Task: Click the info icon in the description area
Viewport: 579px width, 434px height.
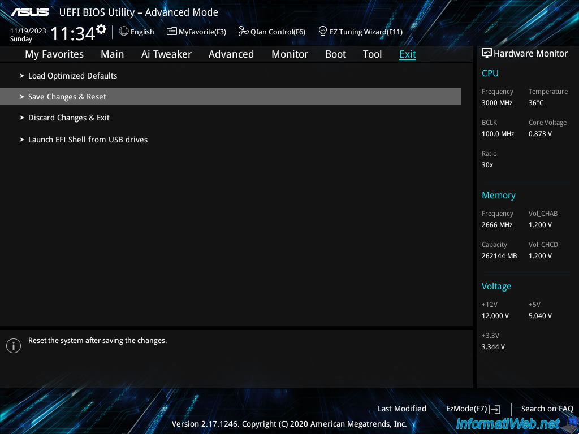Action: pyautogui.click(x=14, y=345)
